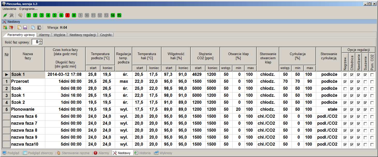
Task: Toggle Nawilżanie checkbox in Szok 2 row
Action: pos(358,102)
